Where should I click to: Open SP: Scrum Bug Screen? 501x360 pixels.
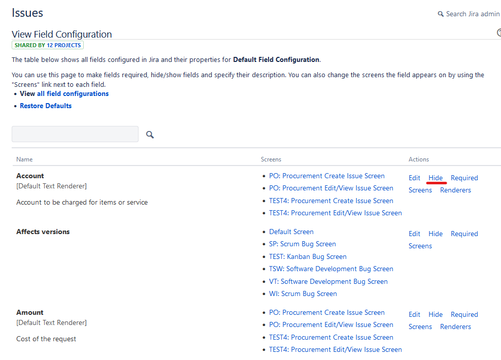click(x=302, y=244)
